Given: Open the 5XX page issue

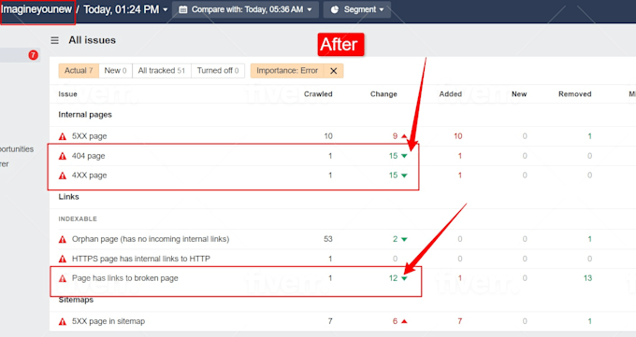Looking at the screenshot, I should point(89,136).
